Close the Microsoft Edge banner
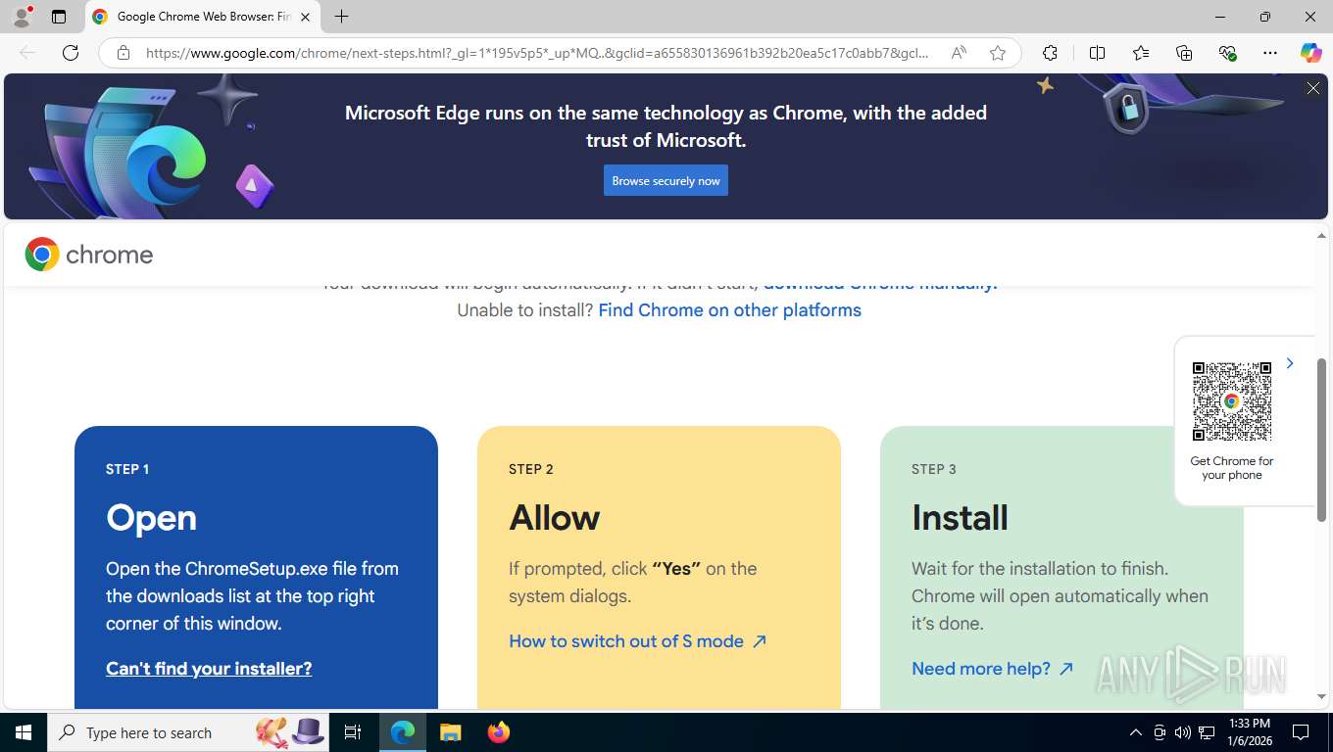This screenshot has height=752, width=1333. pos(1313,88)
